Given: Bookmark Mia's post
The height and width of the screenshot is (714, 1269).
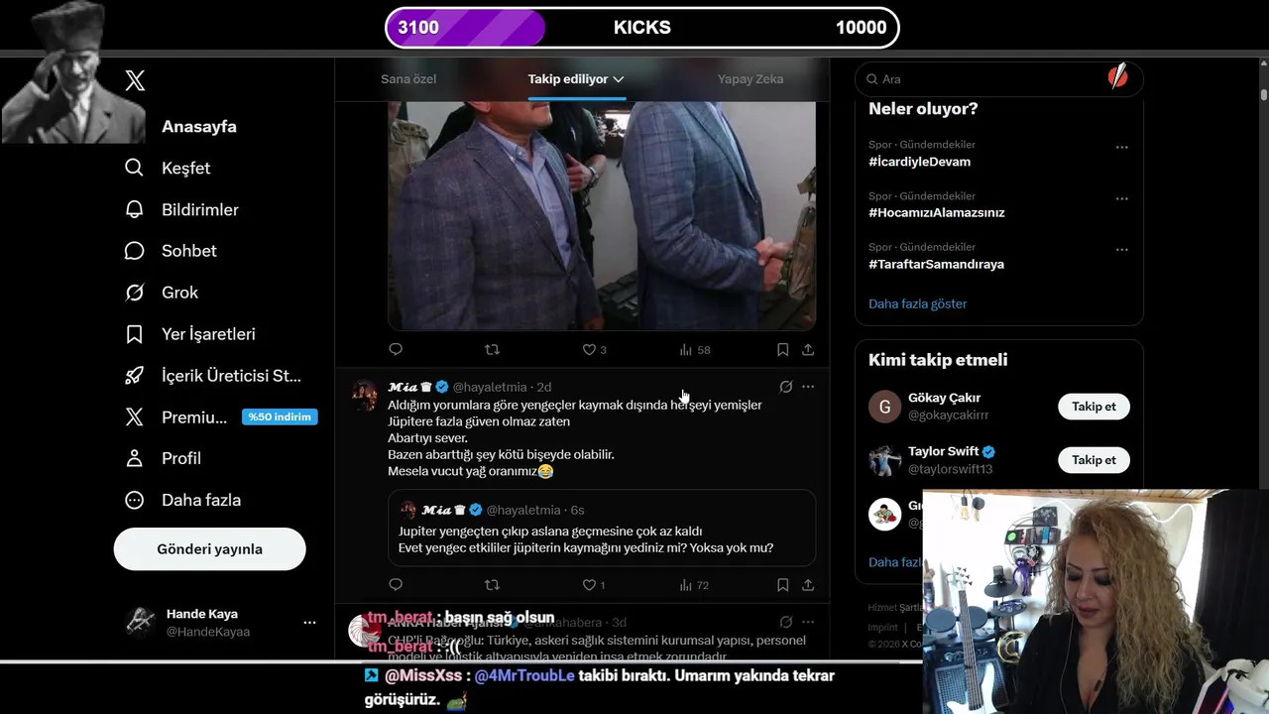Looking at the screenshot, I should coord(782,585).
